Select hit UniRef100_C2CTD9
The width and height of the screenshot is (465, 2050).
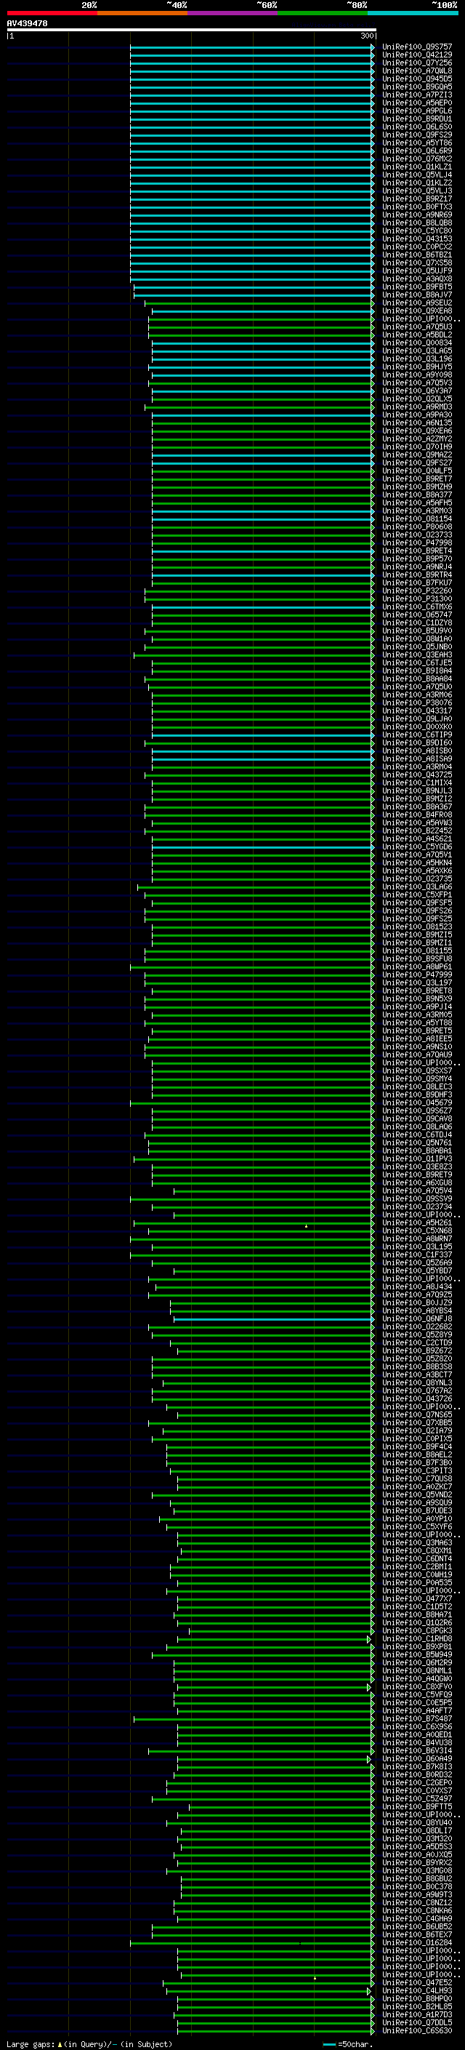click(417, 1342)
